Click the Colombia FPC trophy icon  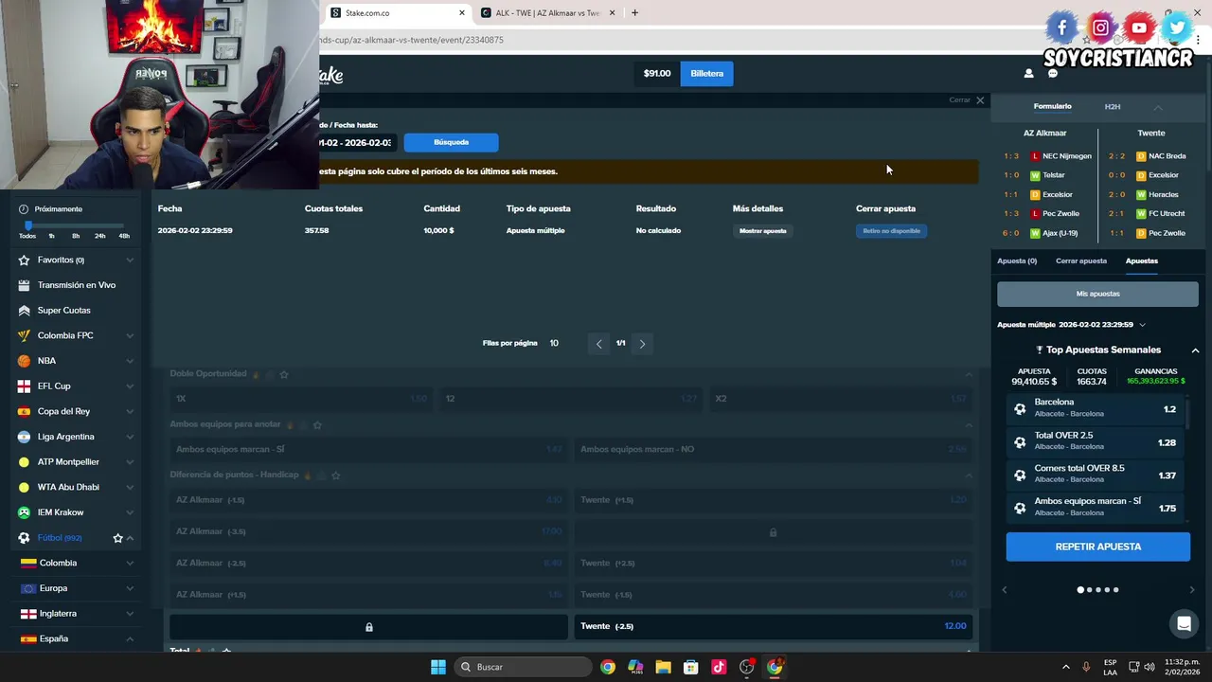click(24, 335)
